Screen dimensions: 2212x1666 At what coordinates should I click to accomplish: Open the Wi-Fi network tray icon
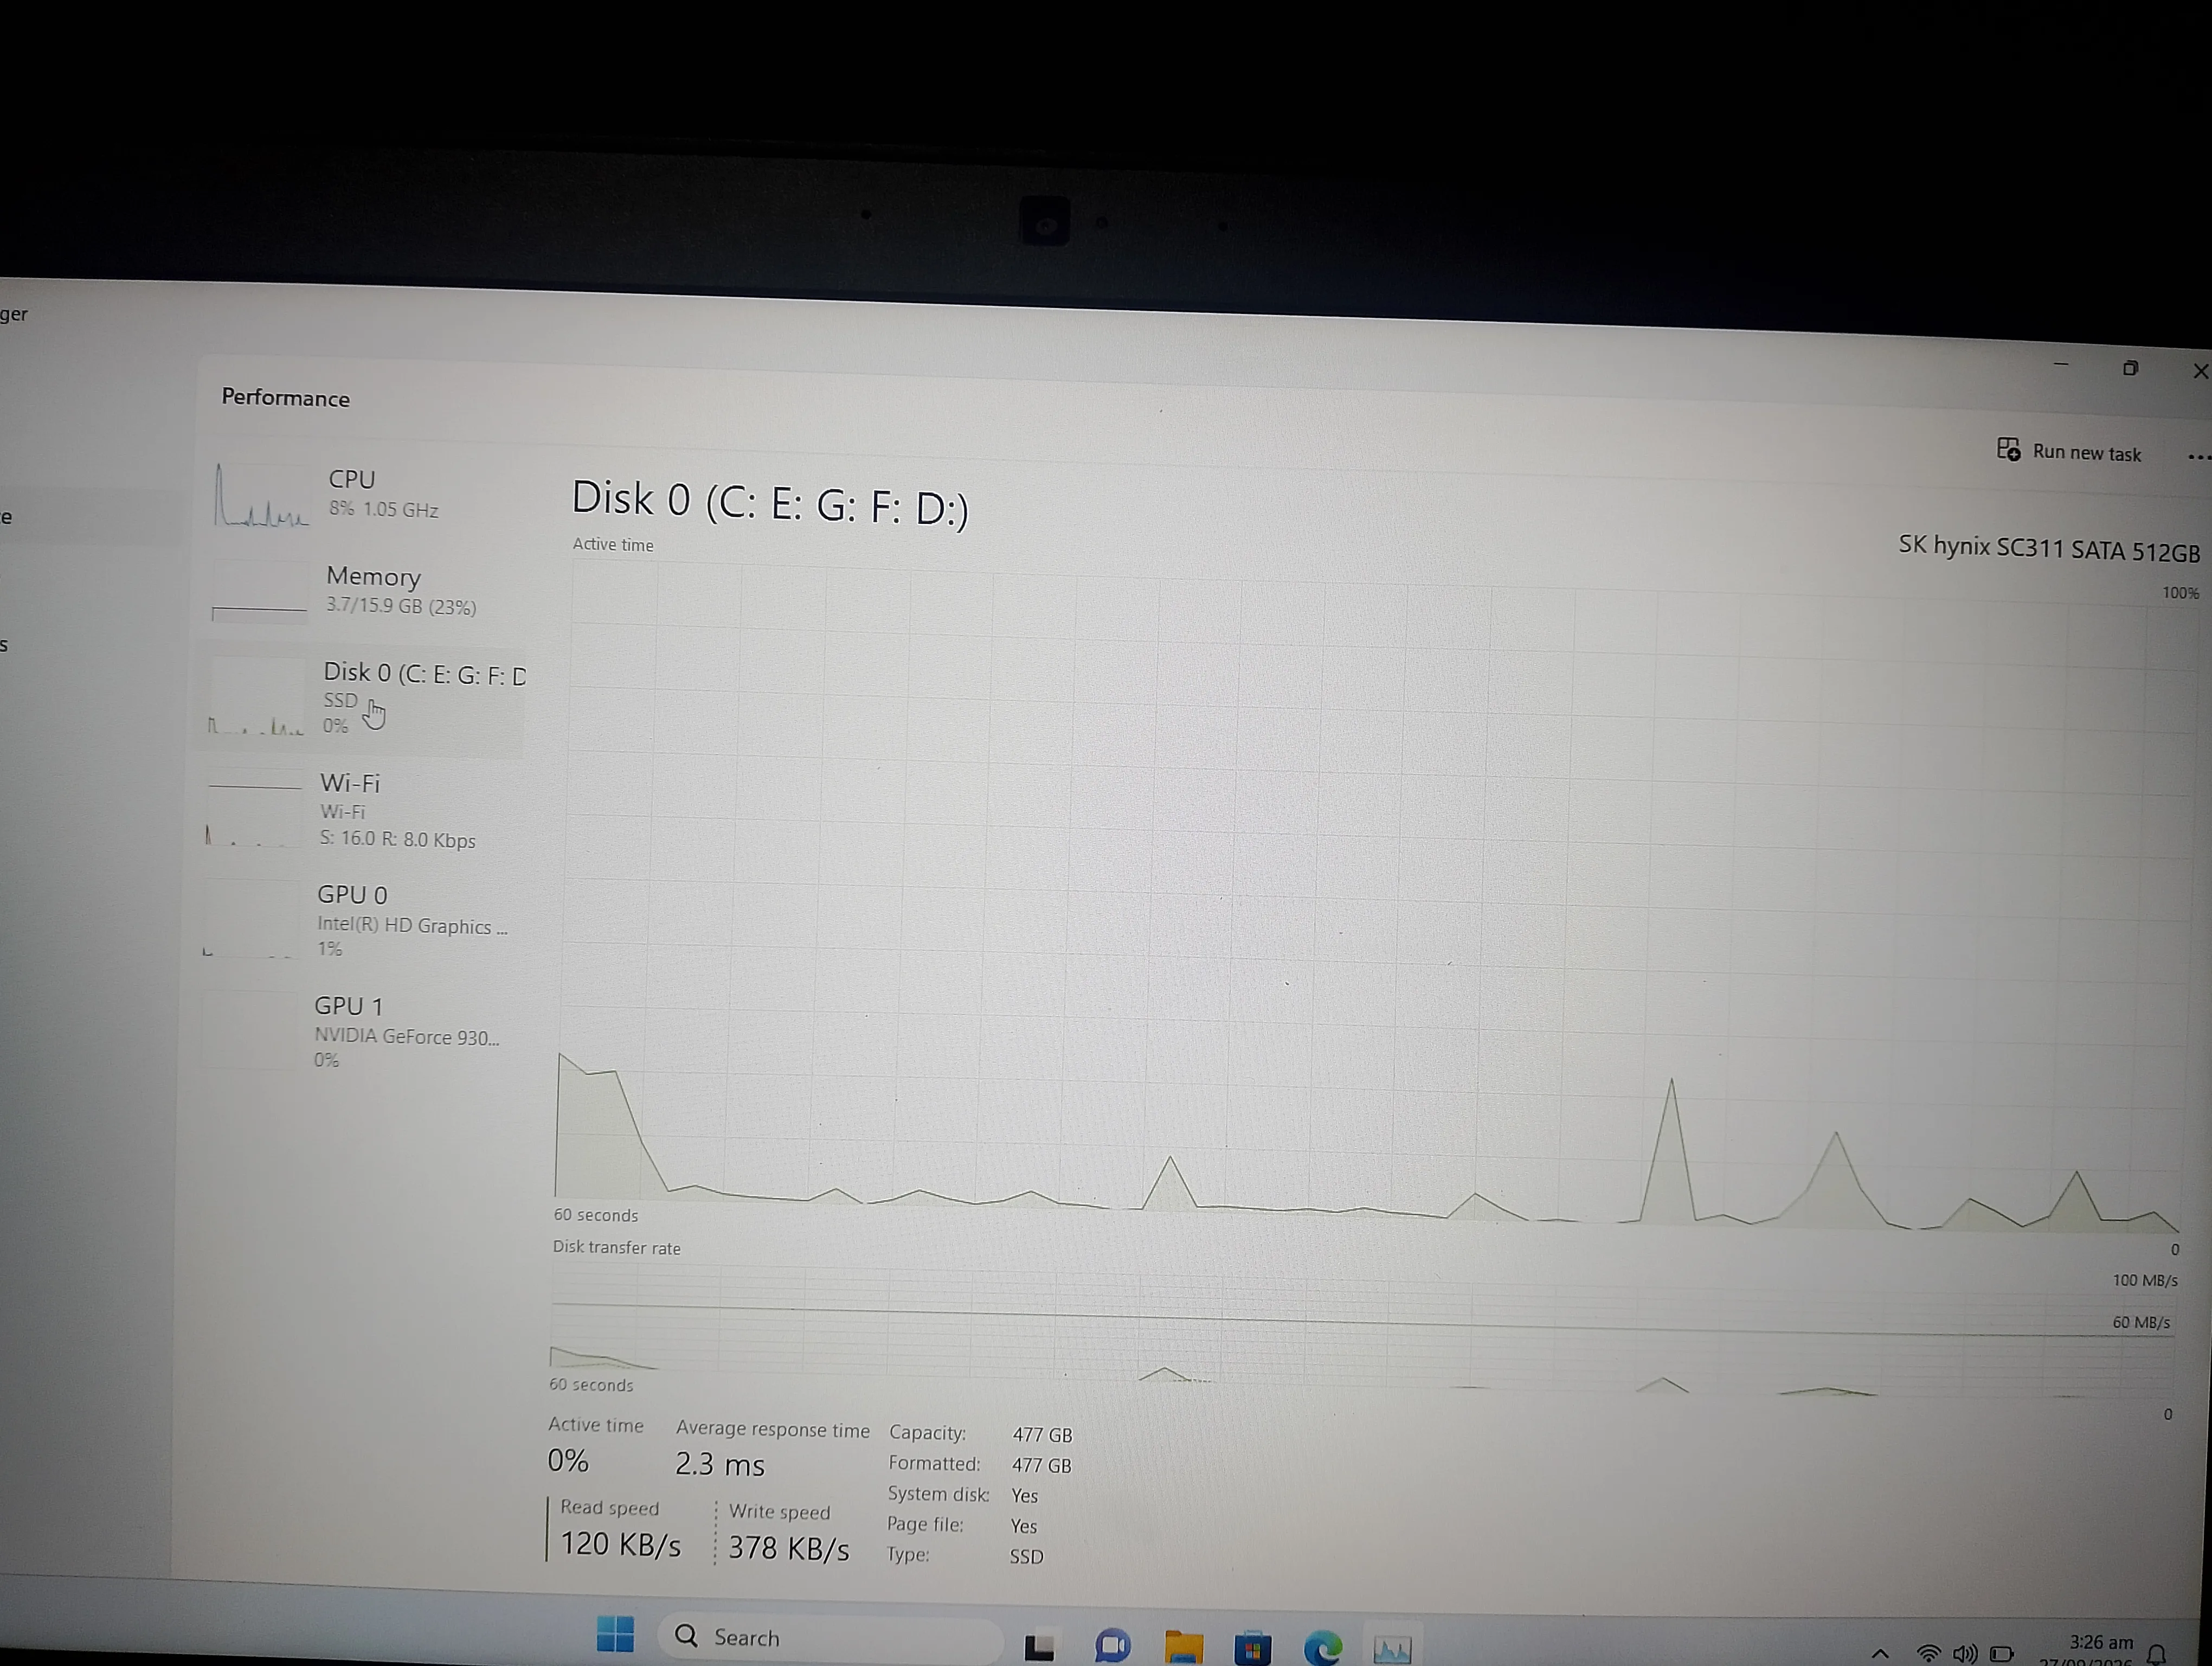pyautogui.click(x=1928, y=1653)
